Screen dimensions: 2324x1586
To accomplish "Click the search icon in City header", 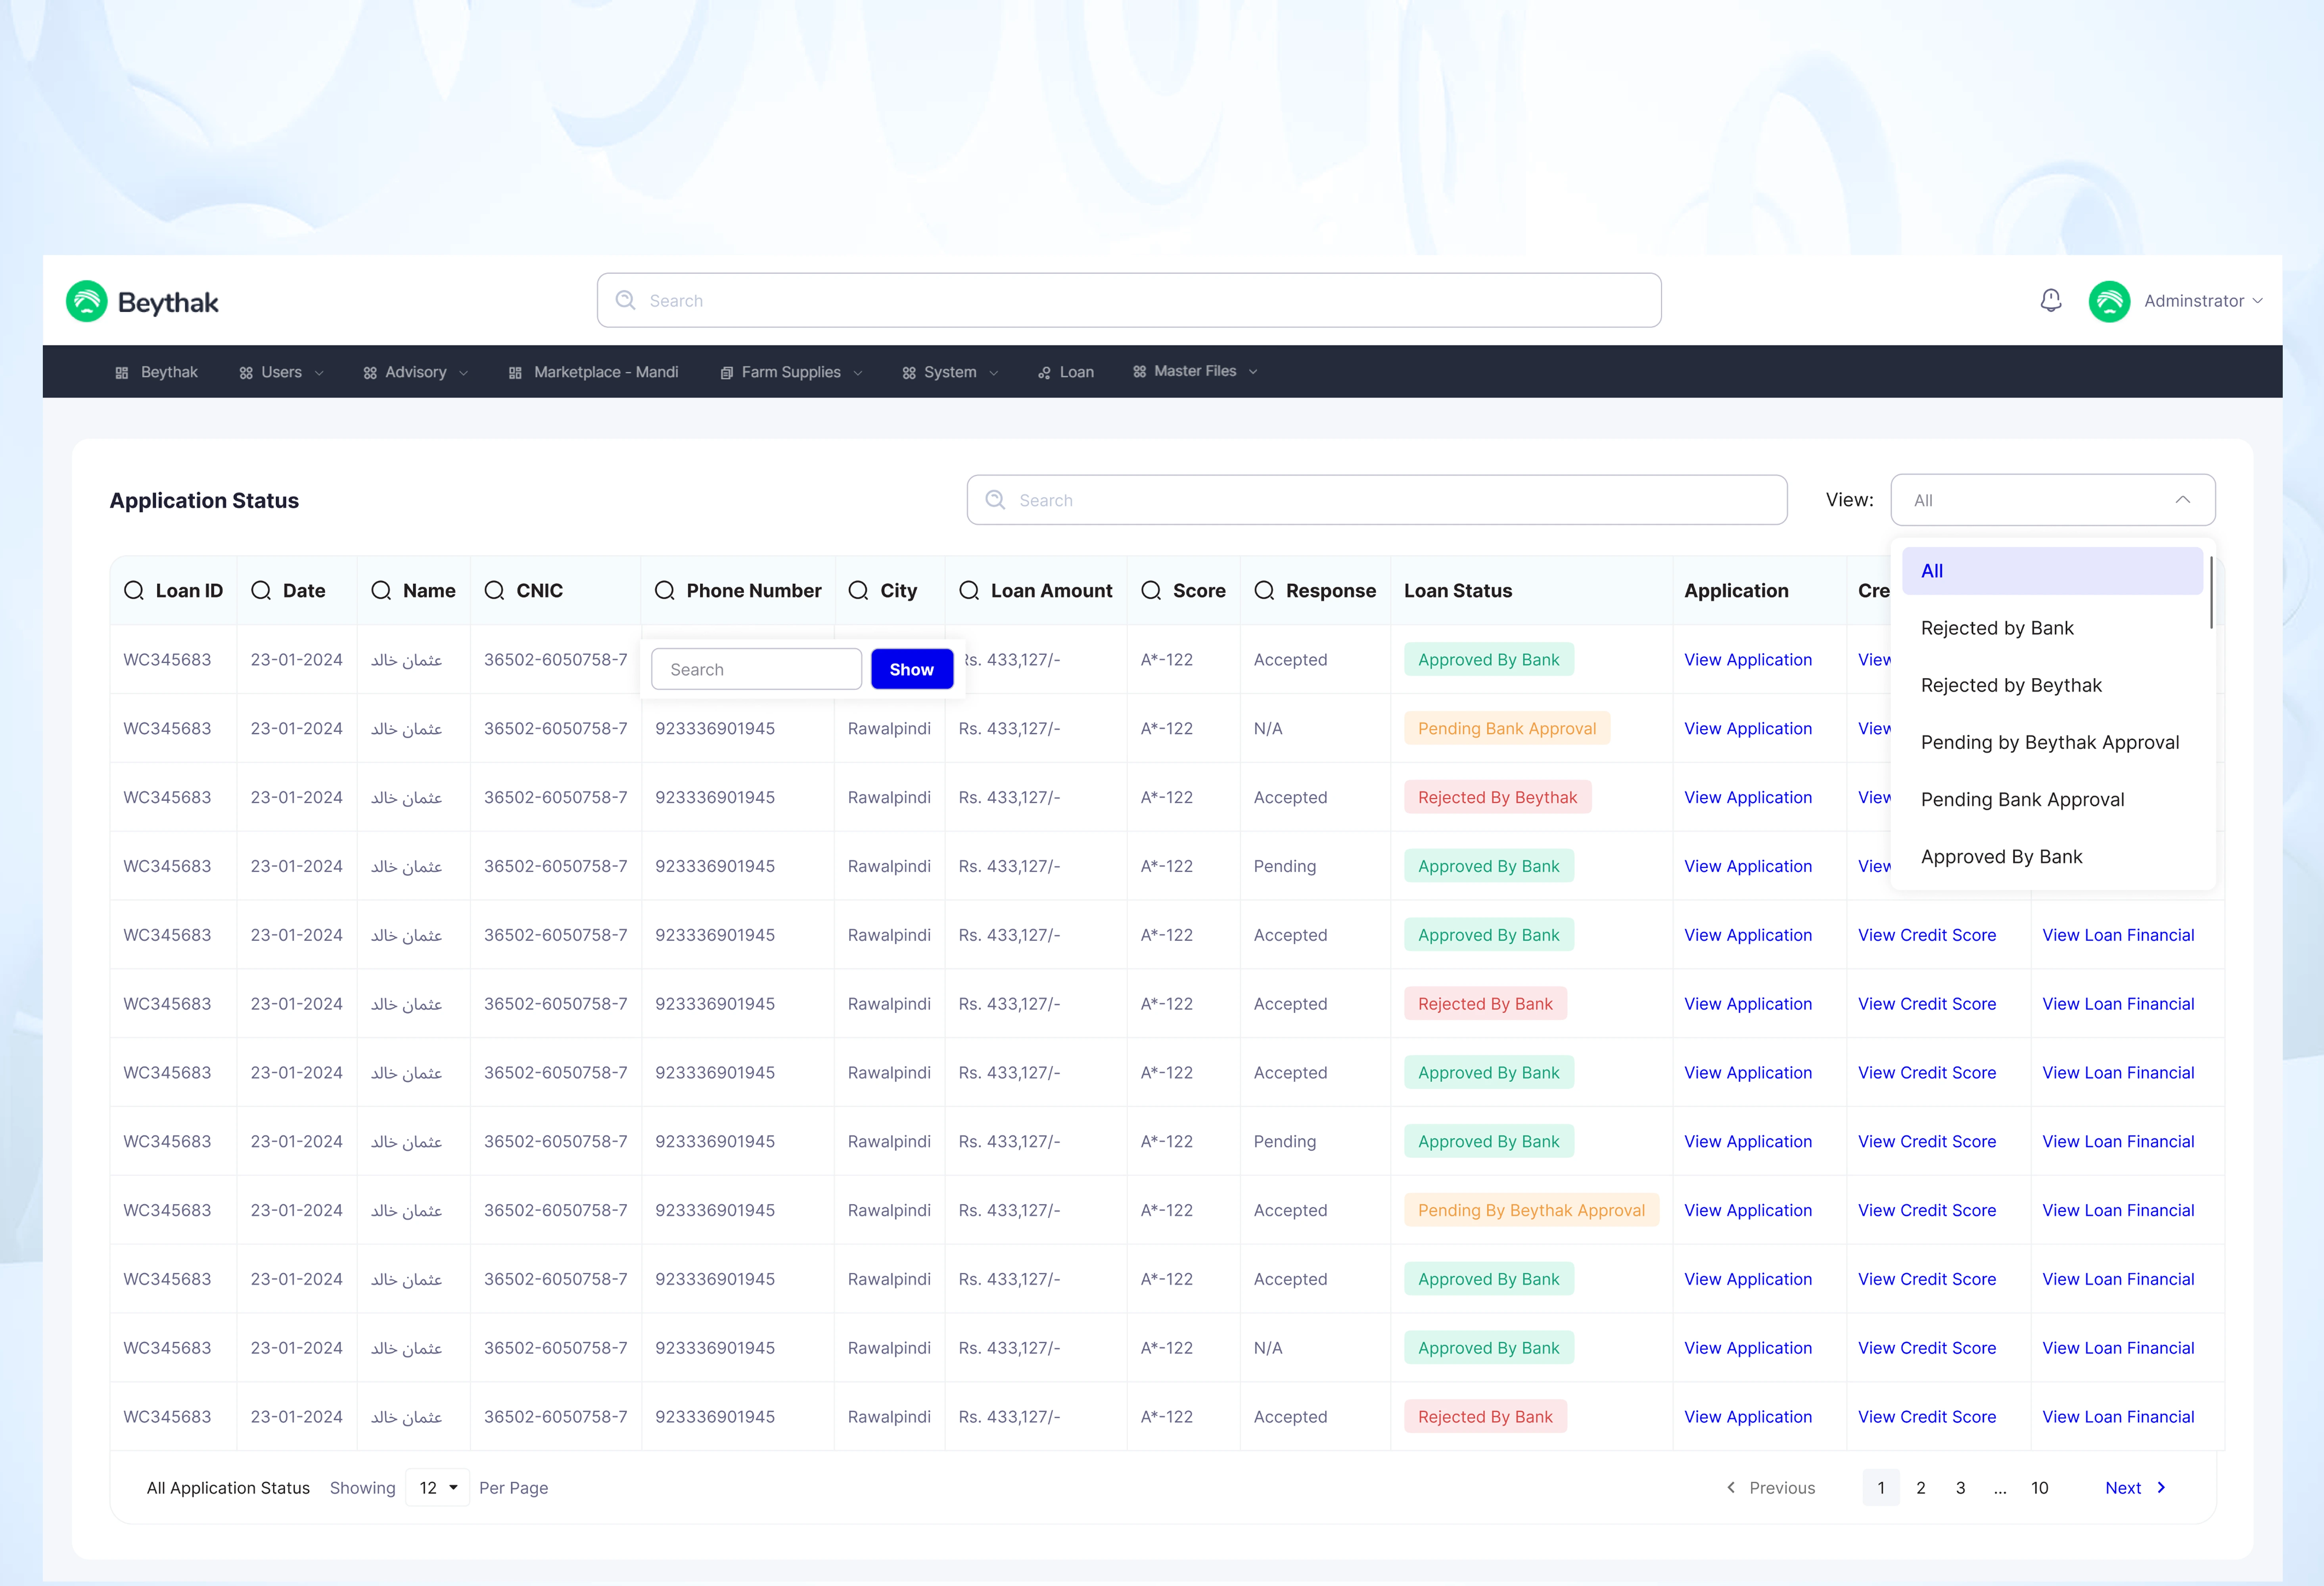I will click(x=858, y=591).
